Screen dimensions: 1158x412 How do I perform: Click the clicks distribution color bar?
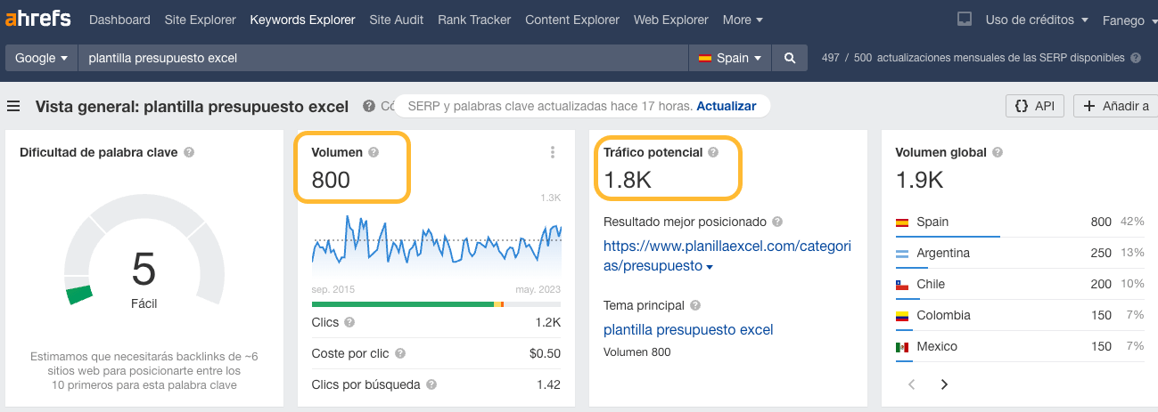click(437, 303)
